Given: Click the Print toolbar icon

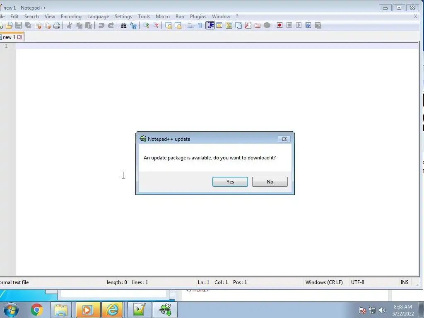Looking at the screenshot, I should pyautogui.click(x=57, y=25).
